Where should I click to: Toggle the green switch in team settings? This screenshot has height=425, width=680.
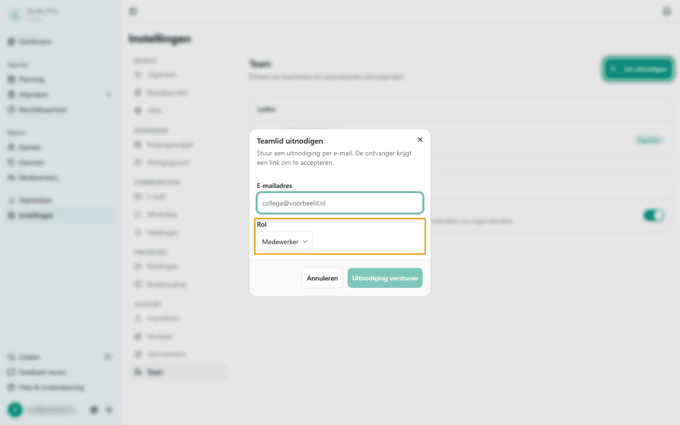tap(654, 216)
